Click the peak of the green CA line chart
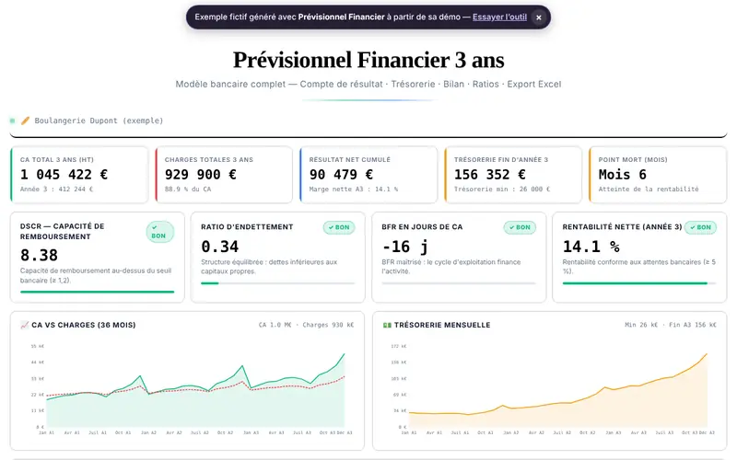The width and height of the screenshot is (737, 460). tap(344, 354)
